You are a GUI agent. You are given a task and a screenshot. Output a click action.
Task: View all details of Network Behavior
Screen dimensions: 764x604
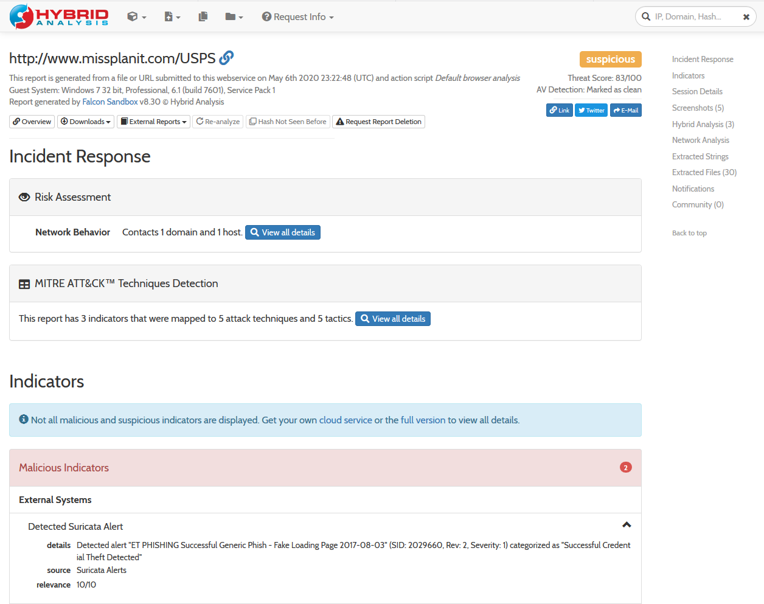pos(283,232)
